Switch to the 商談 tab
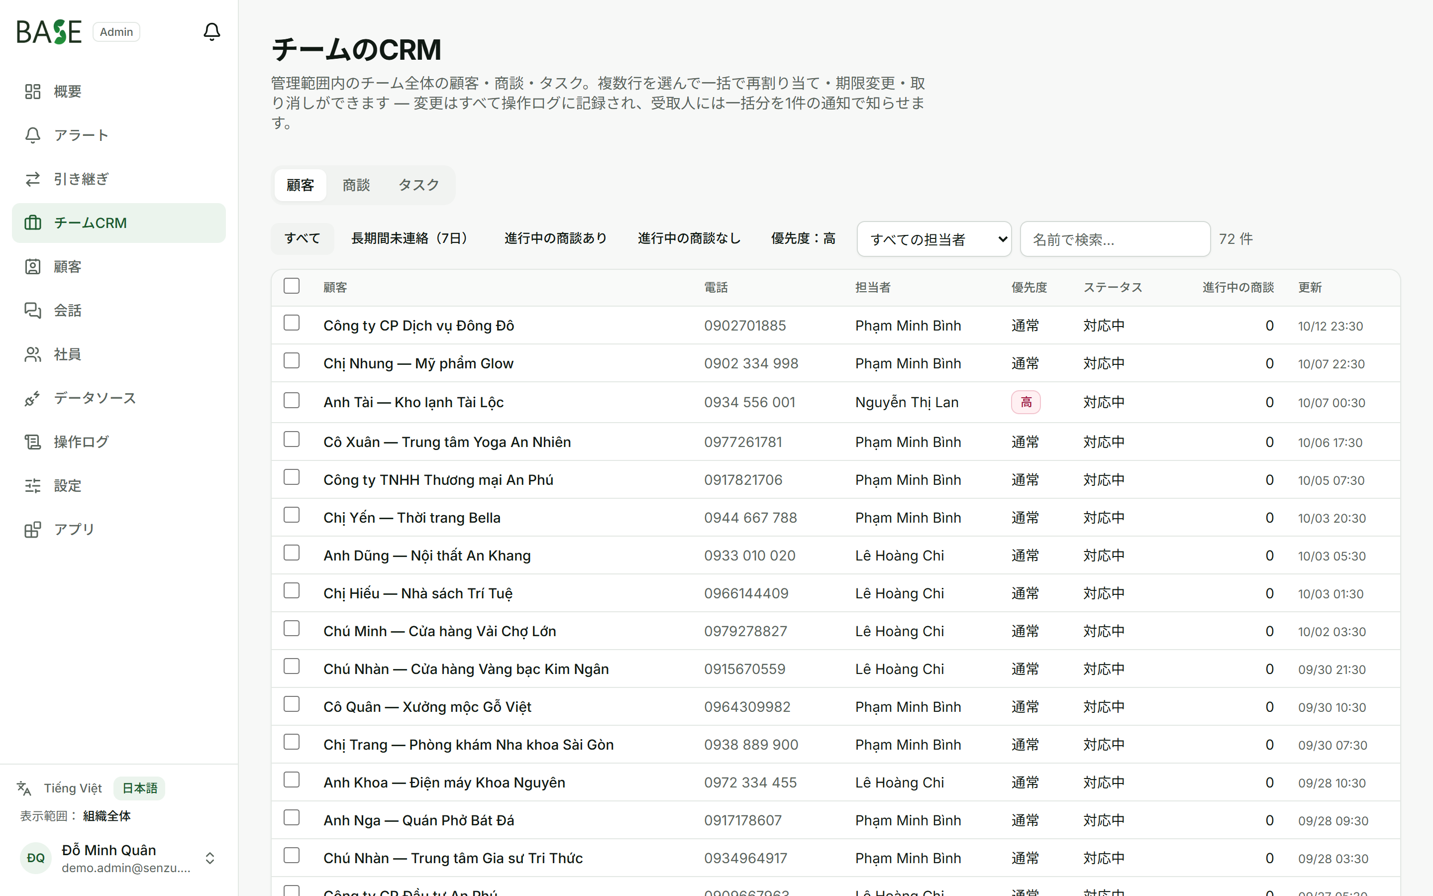This screenshot has height=896, width=1433. (356, 185)
